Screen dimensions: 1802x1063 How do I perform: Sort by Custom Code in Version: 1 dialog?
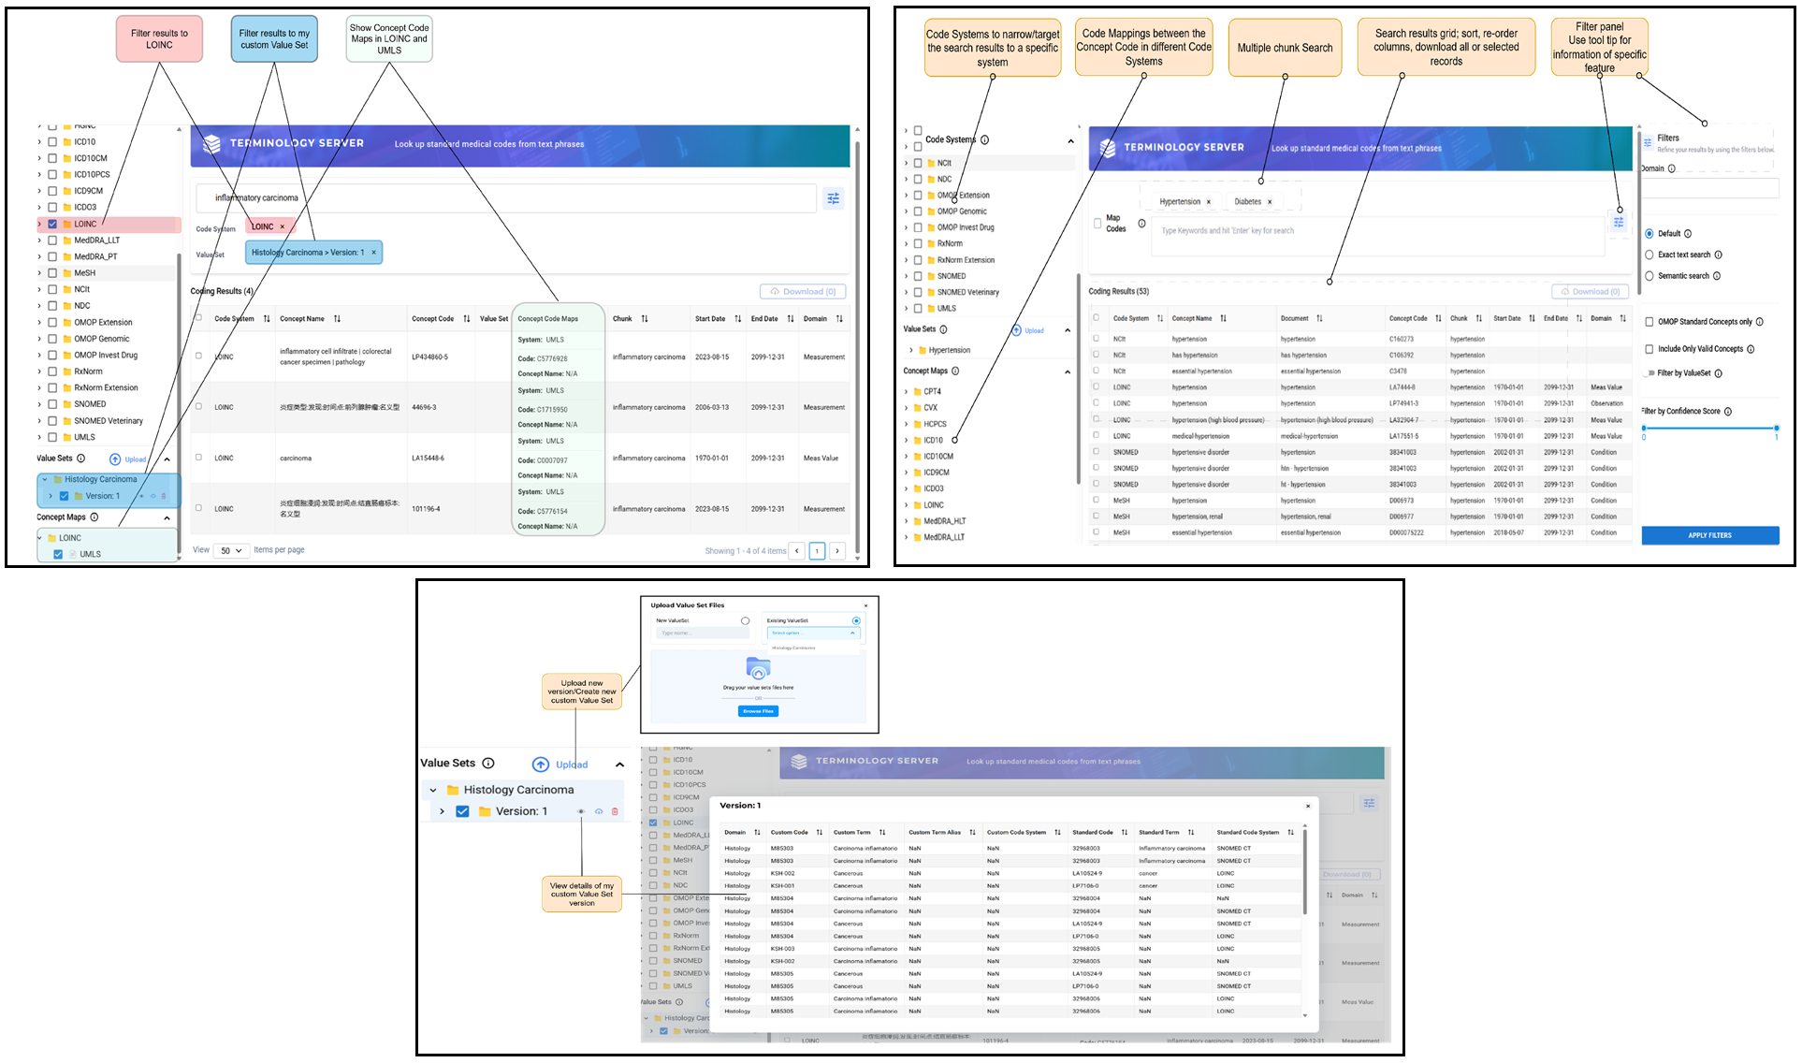click(x=819, y=832)
